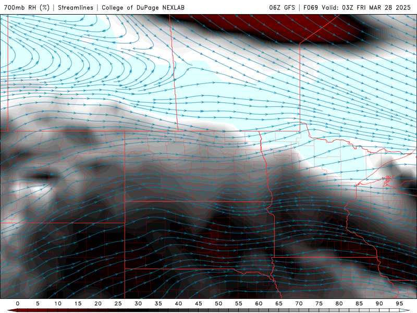This screenshot has width=417, height=313.
Task: Click the "50" value on the color scale
Action: (x=218, y=304)
